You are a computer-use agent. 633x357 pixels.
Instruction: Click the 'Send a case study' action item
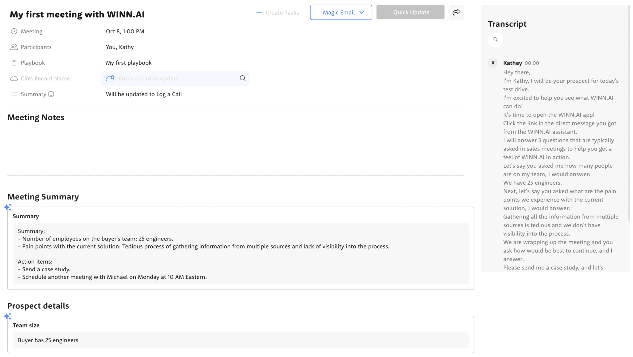tap(44, 269)
